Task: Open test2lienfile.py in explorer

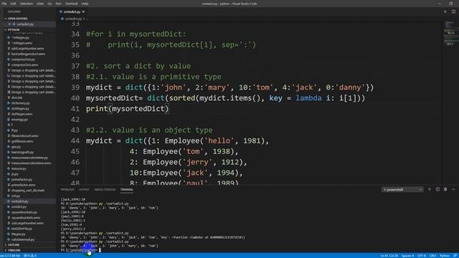Action: (x=22, y=229)
